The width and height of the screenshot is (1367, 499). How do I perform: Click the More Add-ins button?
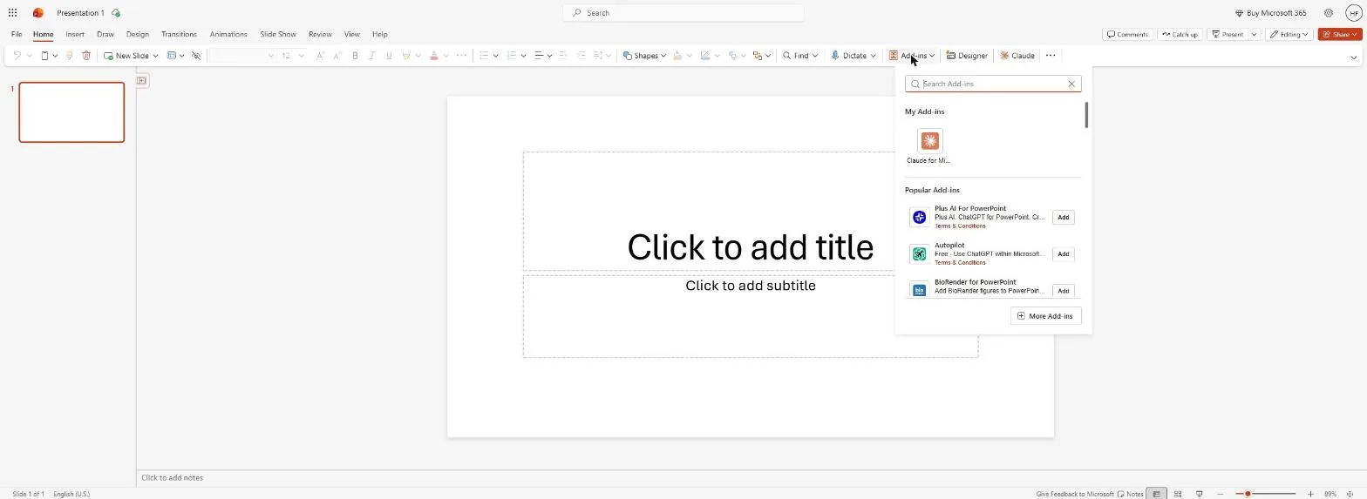1045,316
